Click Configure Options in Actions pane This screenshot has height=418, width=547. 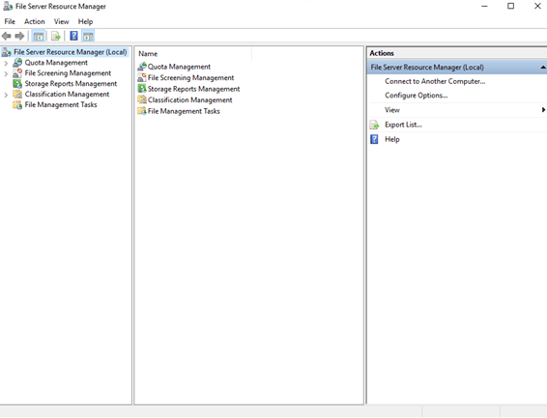pos(417,96)
